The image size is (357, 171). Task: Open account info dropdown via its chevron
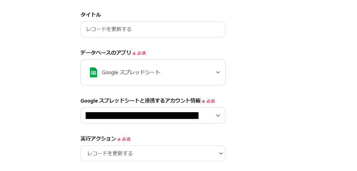[x=218, y=116]
